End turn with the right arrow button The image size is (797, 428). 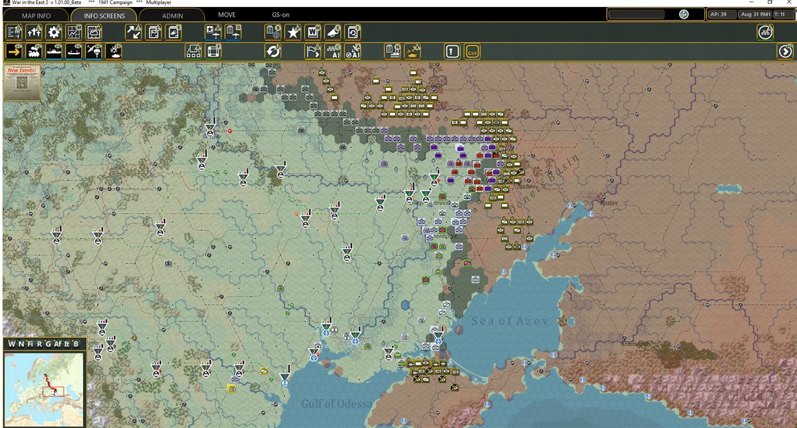pos(785,51)
